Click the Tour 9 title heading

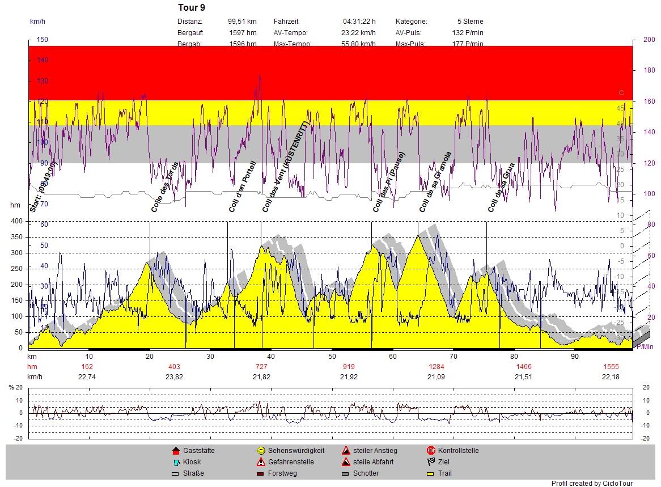(x=192, y=8)
